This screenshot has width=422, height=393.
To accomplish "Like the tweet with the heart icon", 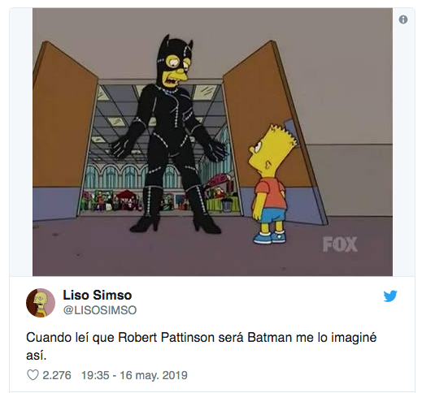I will (x=33, y=375).
